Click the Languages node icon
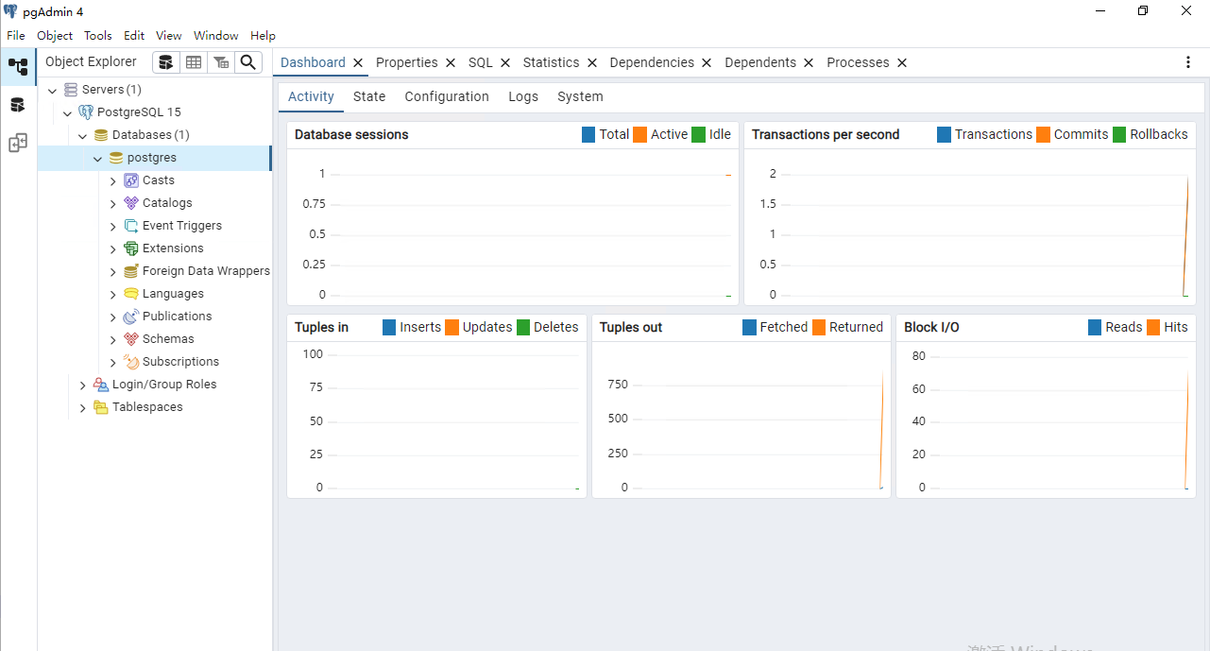 point(131,294)
